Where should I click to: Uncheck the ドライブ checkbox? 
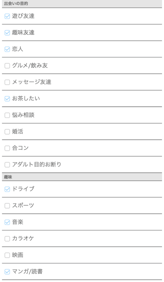[7, 189]
